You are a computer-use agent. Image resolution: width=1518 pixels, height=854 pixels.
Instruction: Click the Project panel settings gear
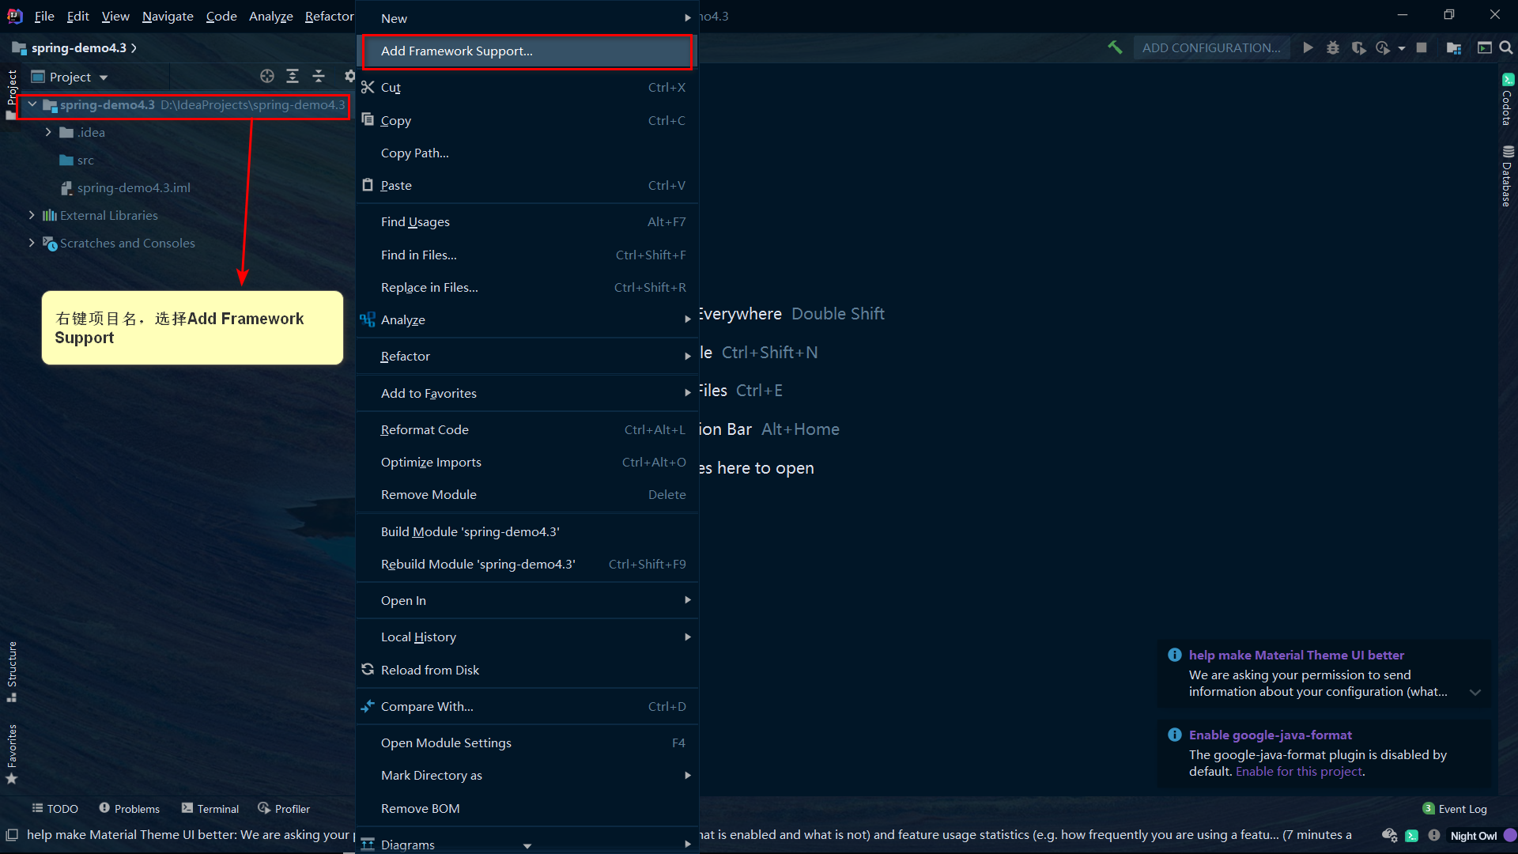tap(345, 76)
